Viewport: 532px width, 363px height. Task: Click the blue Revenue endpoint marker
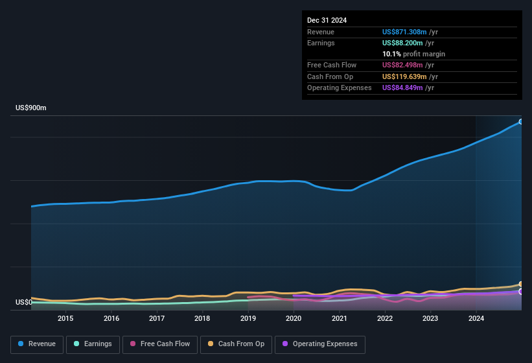coord(521,122)
